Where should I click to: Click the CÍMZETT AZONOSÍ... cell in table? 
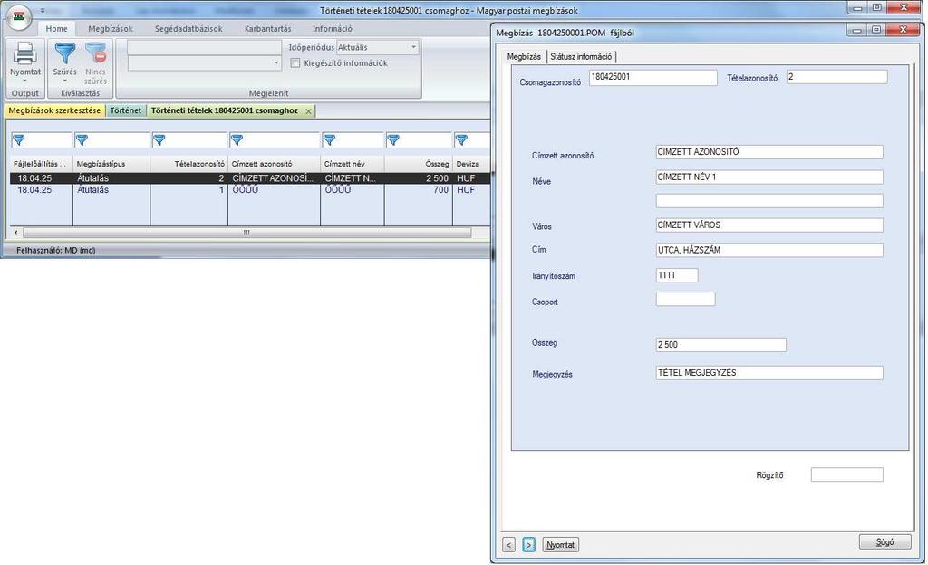273,177
